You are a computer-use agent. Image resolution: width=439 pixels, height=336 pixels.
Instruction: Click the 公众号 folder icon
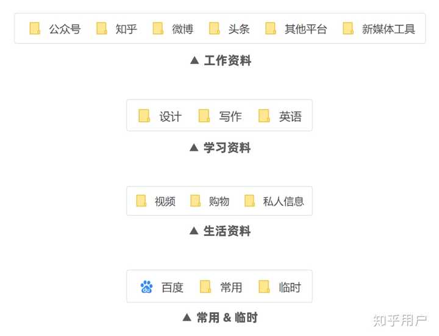(35, 29)
